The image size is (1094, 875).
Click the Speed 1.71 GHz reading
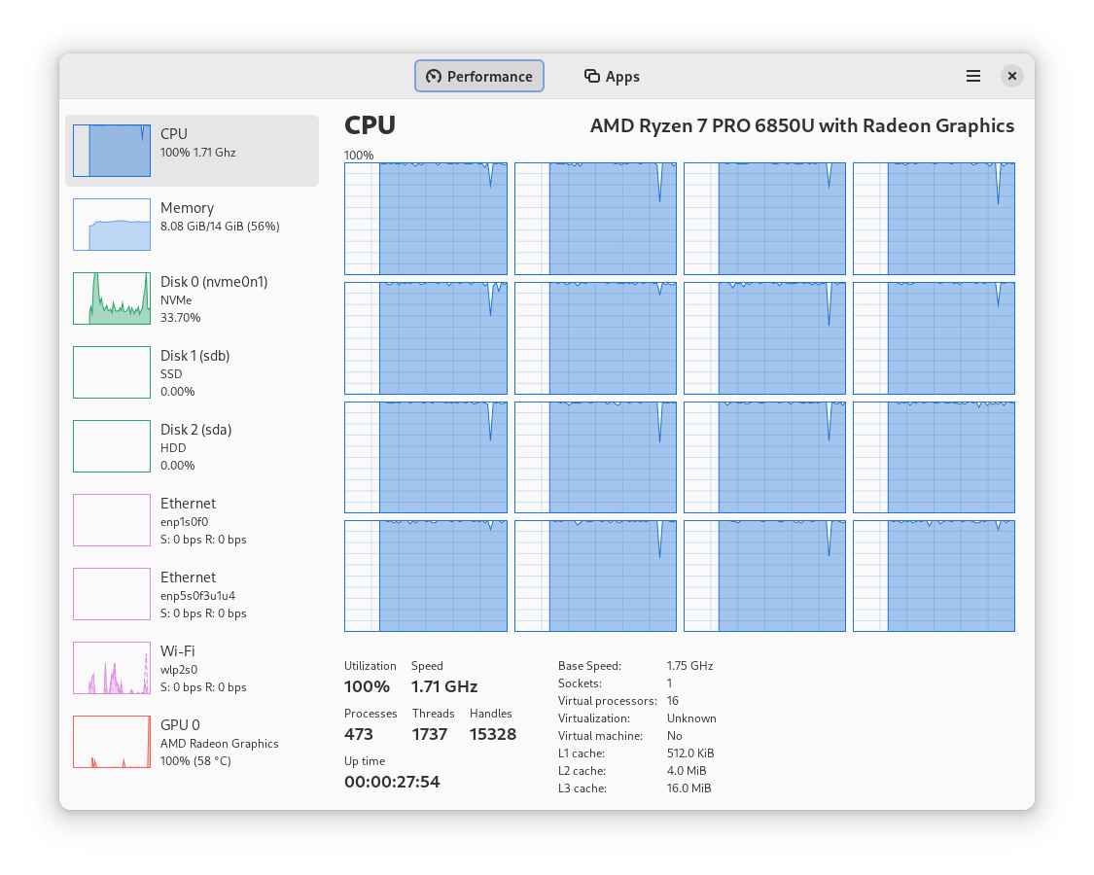[444, 686]
